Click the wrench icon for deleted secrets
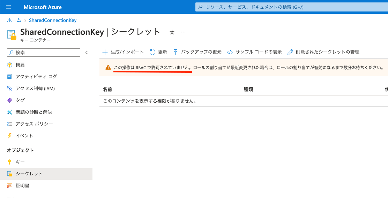The image size is (388, 198). [x=290, y=52]
